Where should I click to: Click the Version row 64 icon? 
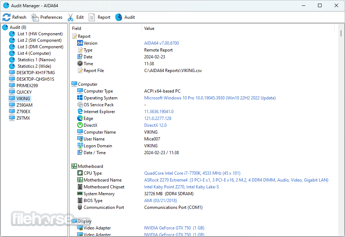pyautogui.click(x=80, y=43)
